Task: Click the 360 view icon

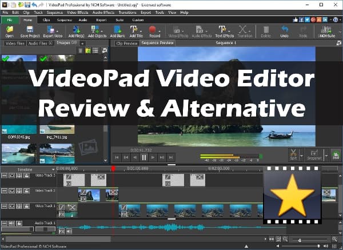Action: (336, 155)
